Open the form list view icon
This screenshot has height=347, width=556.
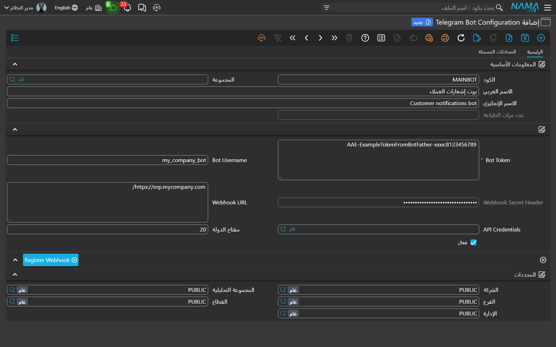pyautogui.click(x=381, y=38)
